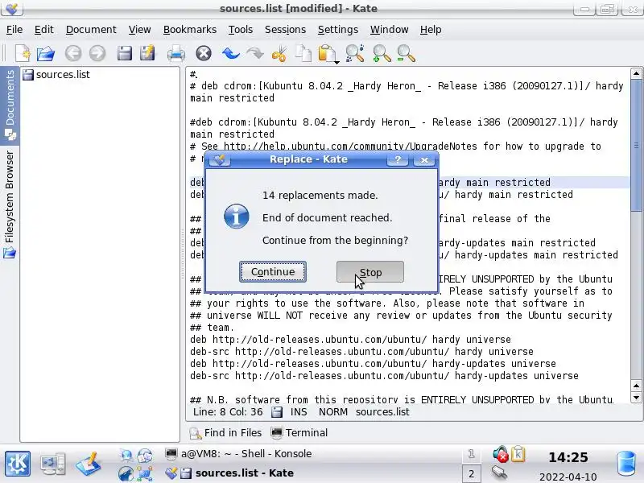Viewport: 644px width, 483px height.
Task: Click the Line 8 Col 36 status text
Action: (228, 411)
